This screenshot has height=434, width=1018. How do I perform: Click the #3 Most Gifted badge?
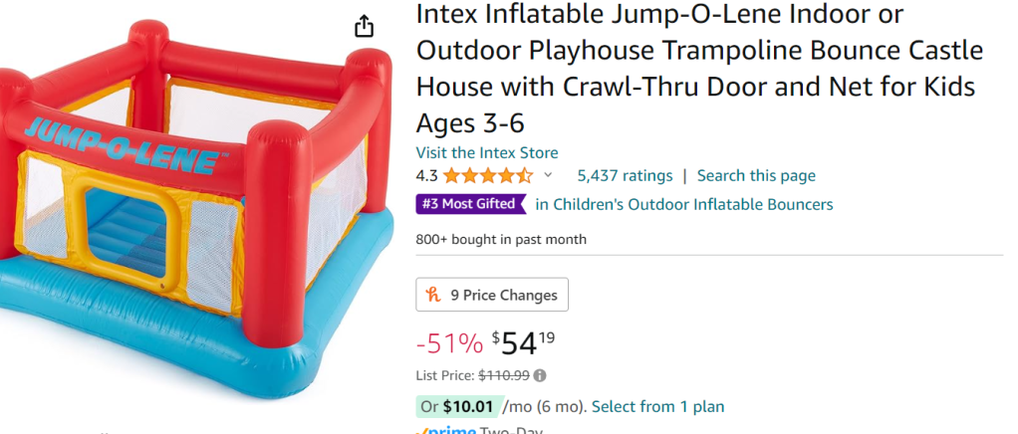[x=470, y=204]
